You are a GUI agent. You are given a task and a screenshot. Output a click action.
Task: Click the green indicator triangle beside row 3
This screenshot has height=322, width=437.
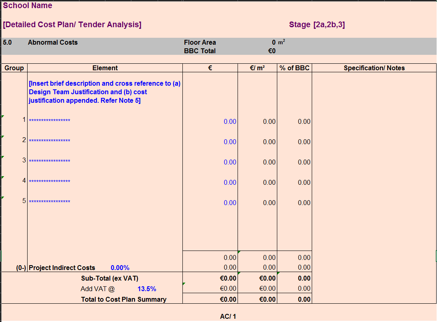tap(2, 158)
